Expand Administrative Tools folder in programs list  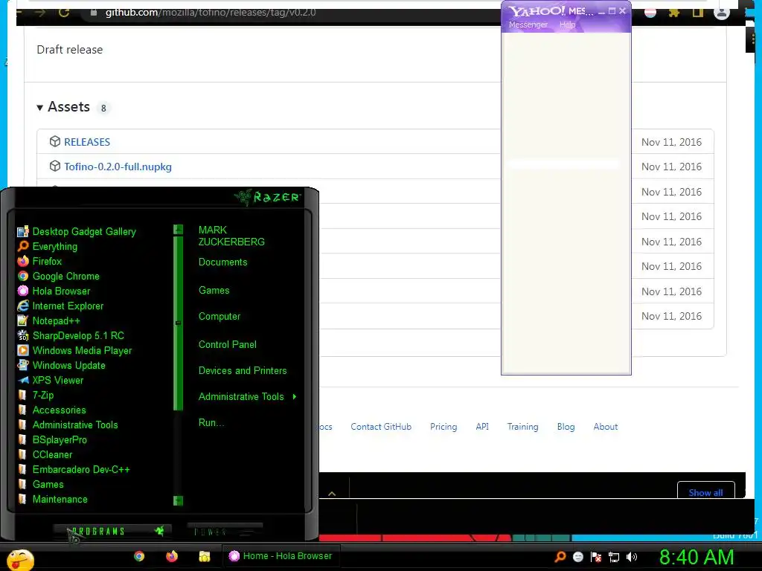(68, 425)
